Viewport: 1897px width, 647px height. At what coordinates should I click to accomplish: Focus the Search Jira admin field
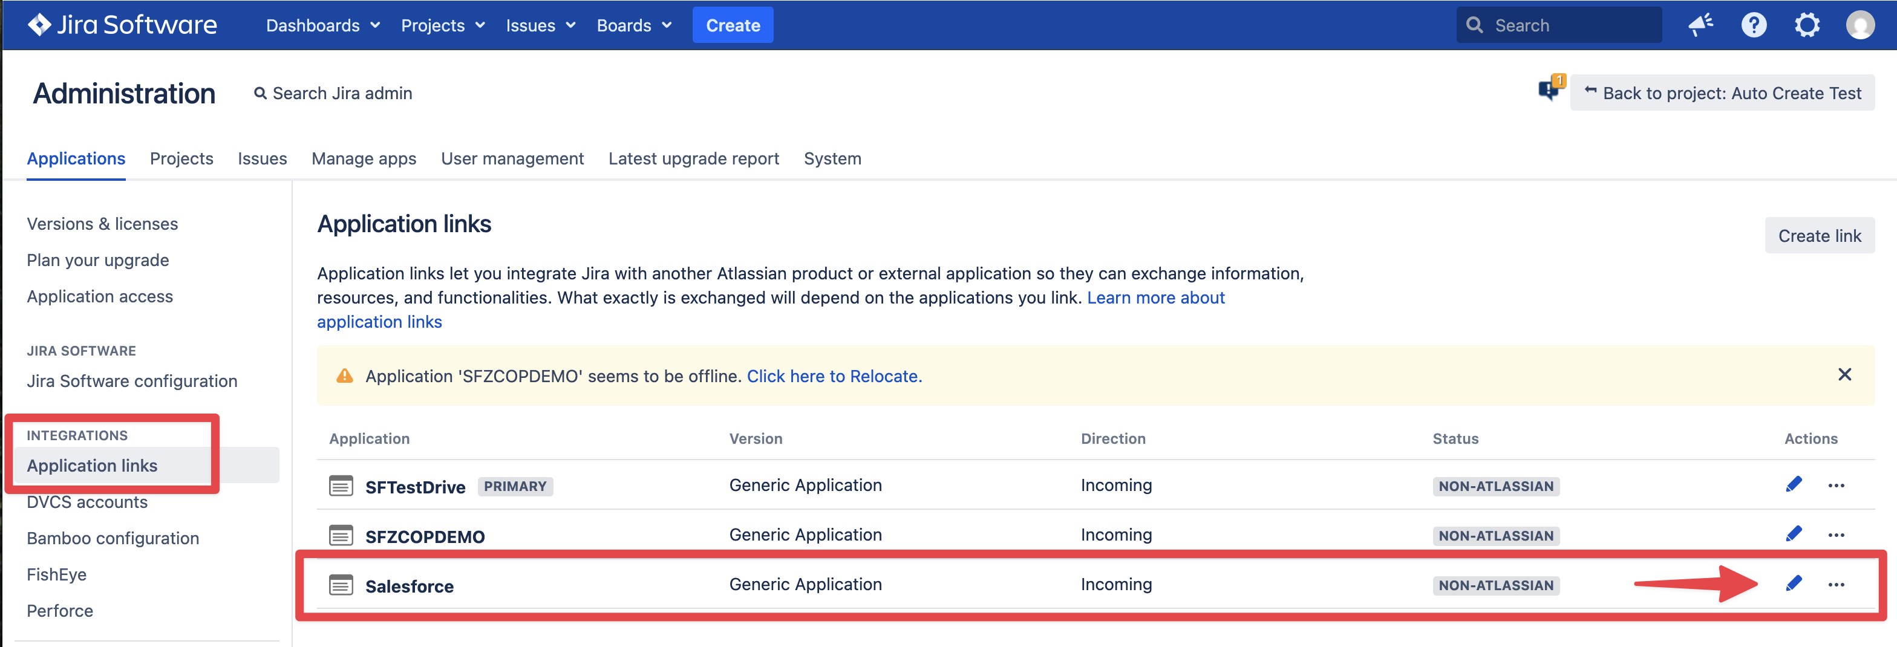coord(342,94)
